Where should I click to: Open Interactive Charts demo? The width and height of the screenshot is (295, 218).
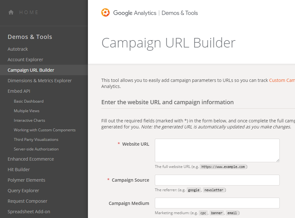tap(29, 120)
